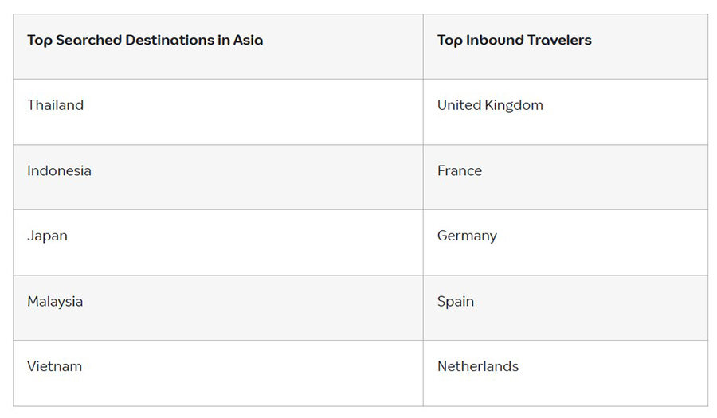Select the Indonesia cell

coord(218,178)
